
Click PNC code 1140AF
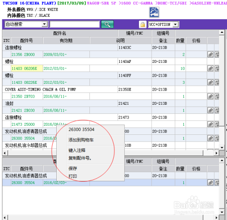tap(125, 61)
